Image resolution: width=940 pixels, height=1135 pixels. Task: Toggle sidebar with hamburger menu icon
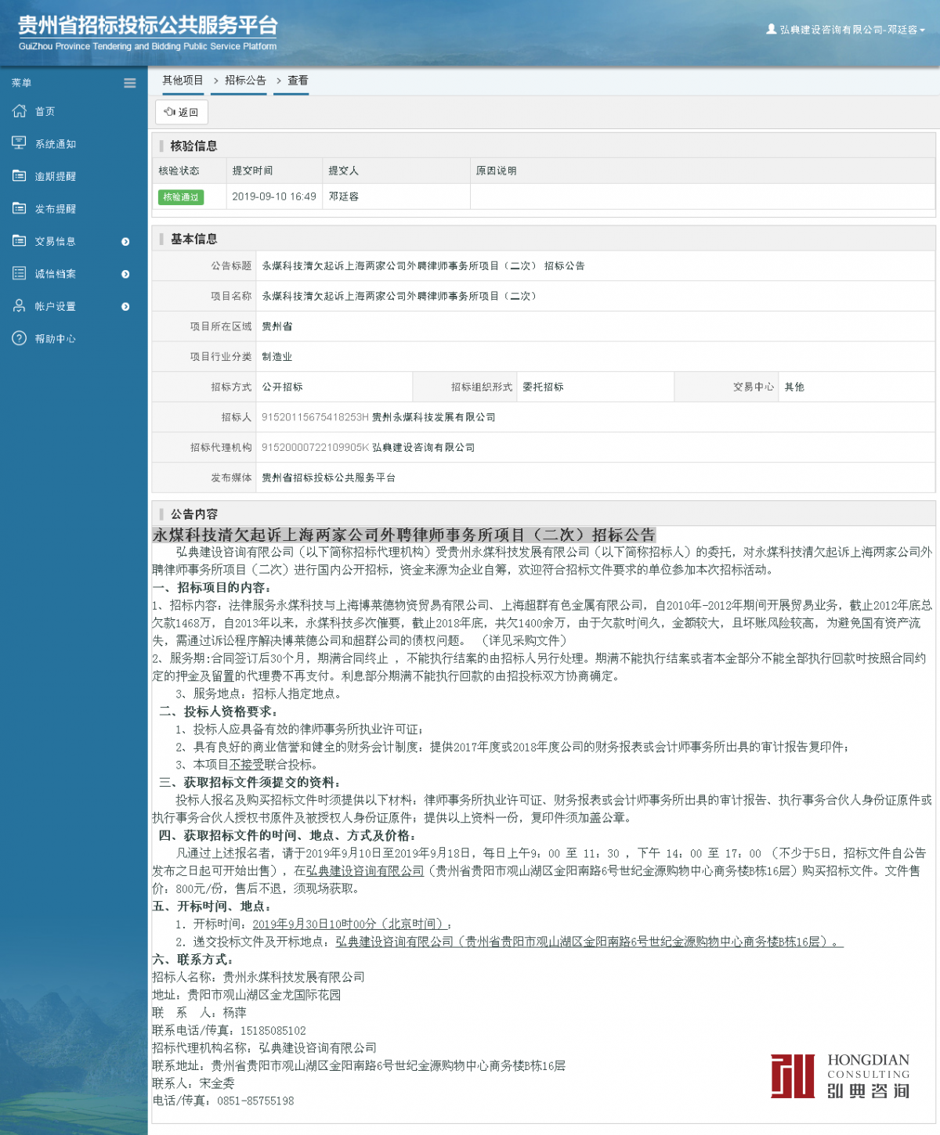(130, 83)
